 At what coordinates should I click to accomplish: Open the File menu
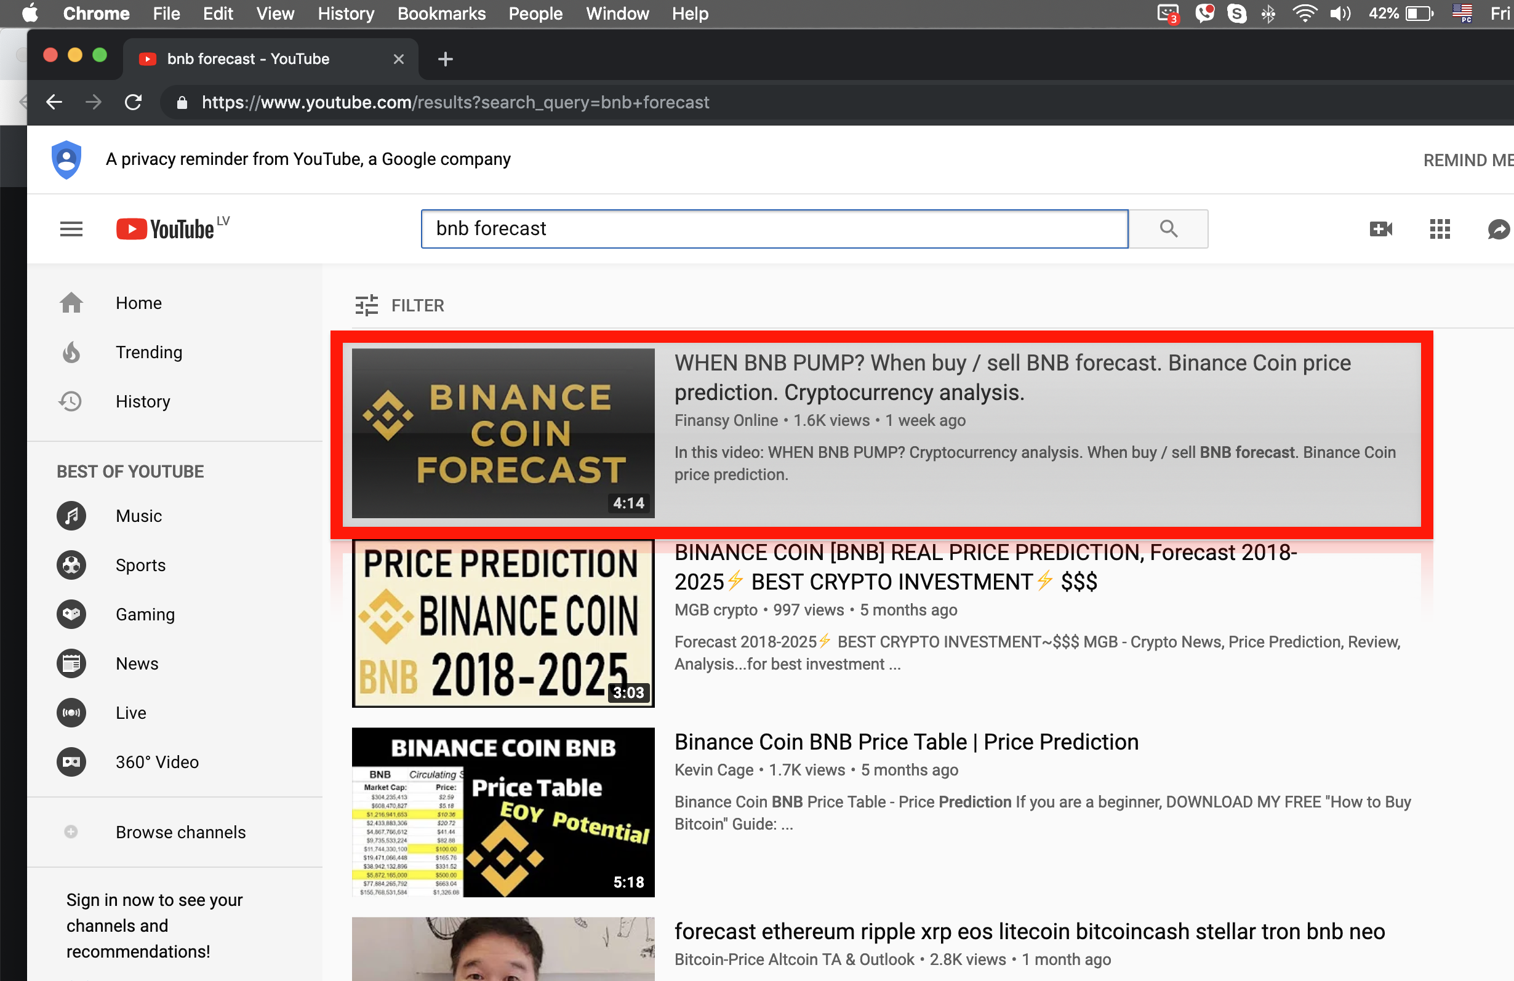click(166, 14)
